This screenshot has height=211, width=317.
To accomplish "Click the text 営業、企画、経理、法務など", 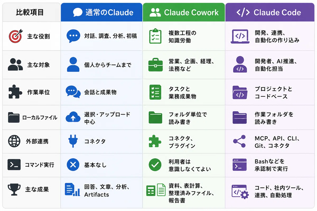I will (191, 65).
